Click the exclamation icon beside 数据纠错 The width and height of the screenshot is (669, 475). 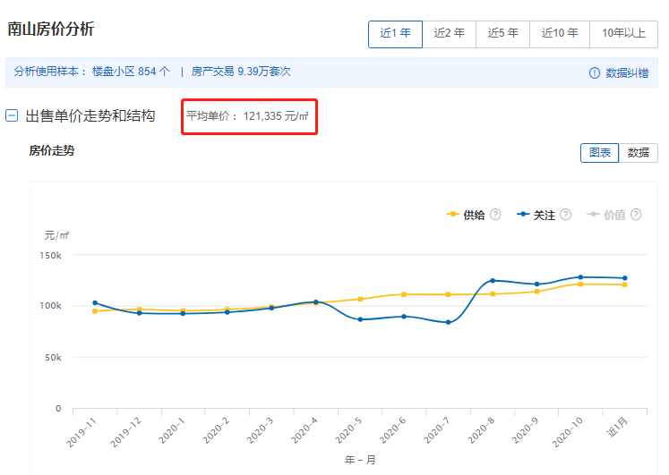click(595, 73)
